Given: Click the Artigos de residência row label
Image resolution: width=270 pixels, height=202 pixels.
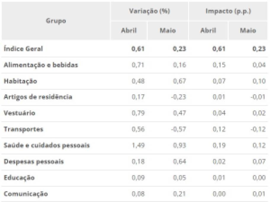Looking at the screenshot, I should click(38, 97).
